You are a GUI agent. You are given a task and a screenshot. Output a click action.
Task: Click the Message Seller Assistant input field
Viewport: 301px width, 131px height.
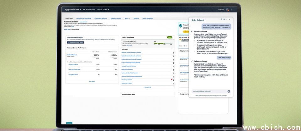pyautogui.click(x=209, y=91)
